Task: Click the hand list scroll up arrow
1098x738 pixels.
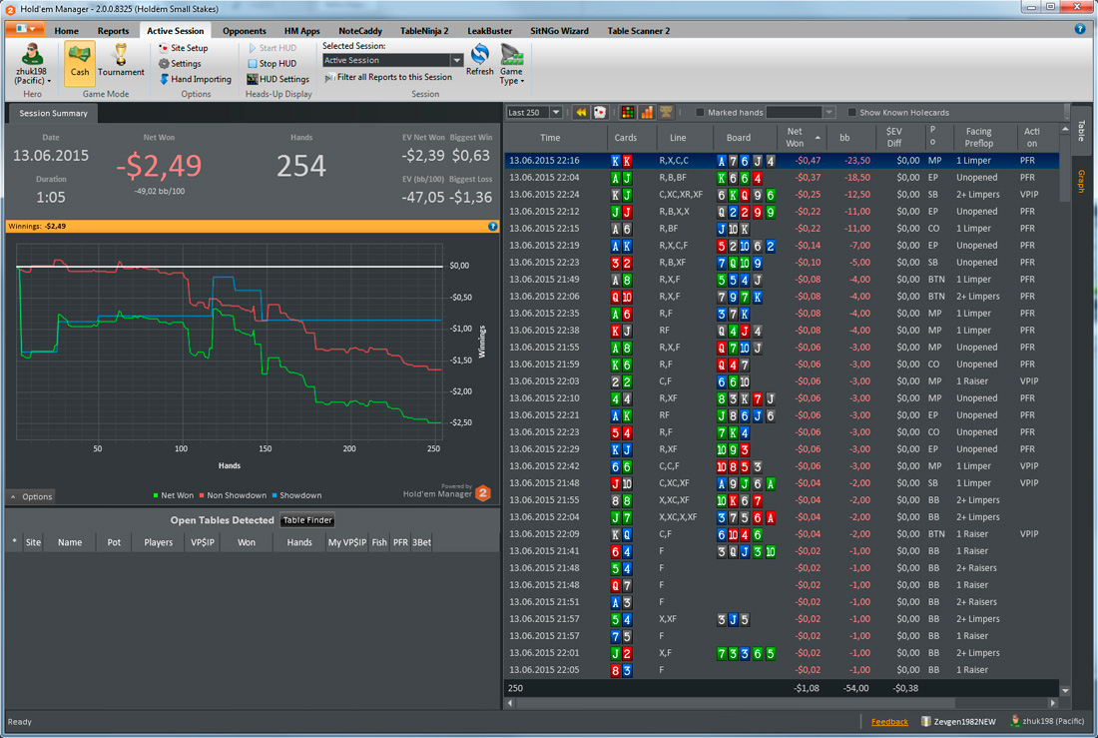Action: coord(1065,130)
